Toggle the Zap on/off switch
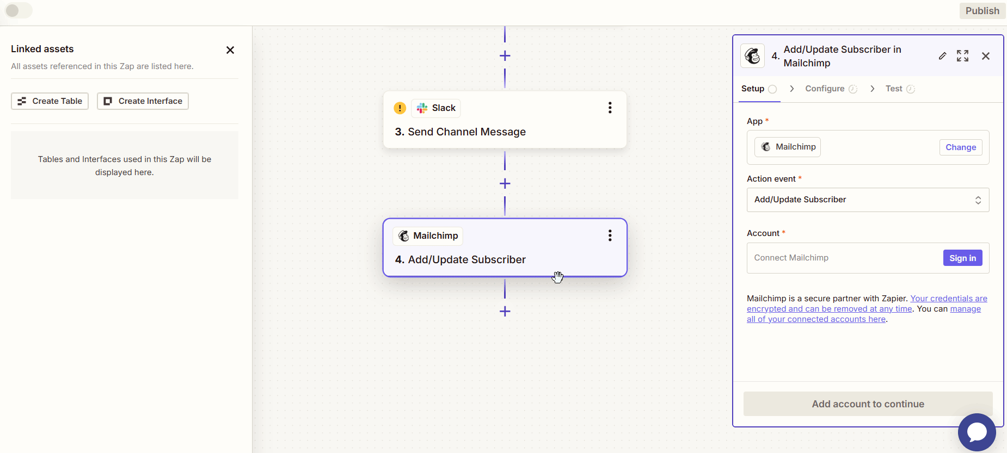 tap(17, 11)
